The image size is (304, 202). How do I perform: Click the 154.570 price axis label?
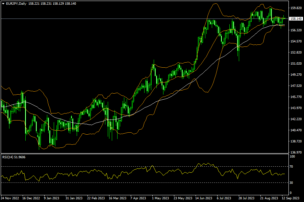pos(296,41)
